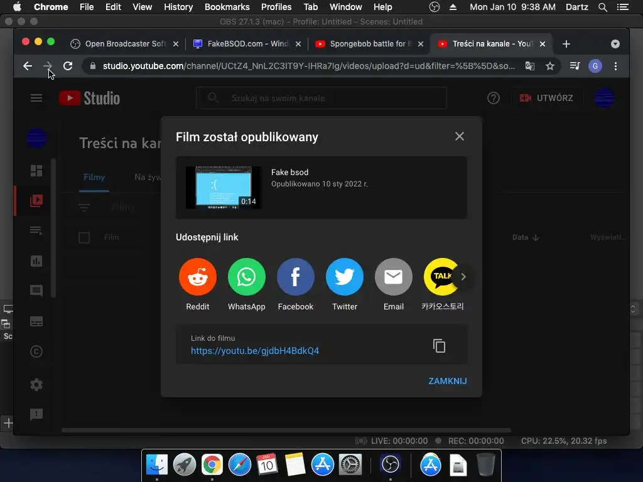
Task: Click the Chrome address bar URL
Action: tap(308, 66)
